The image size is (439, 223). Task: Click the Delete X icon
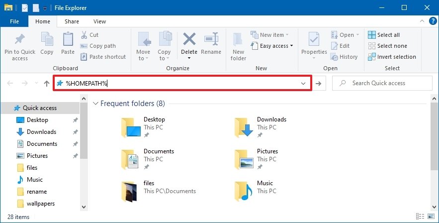[189, 39]
